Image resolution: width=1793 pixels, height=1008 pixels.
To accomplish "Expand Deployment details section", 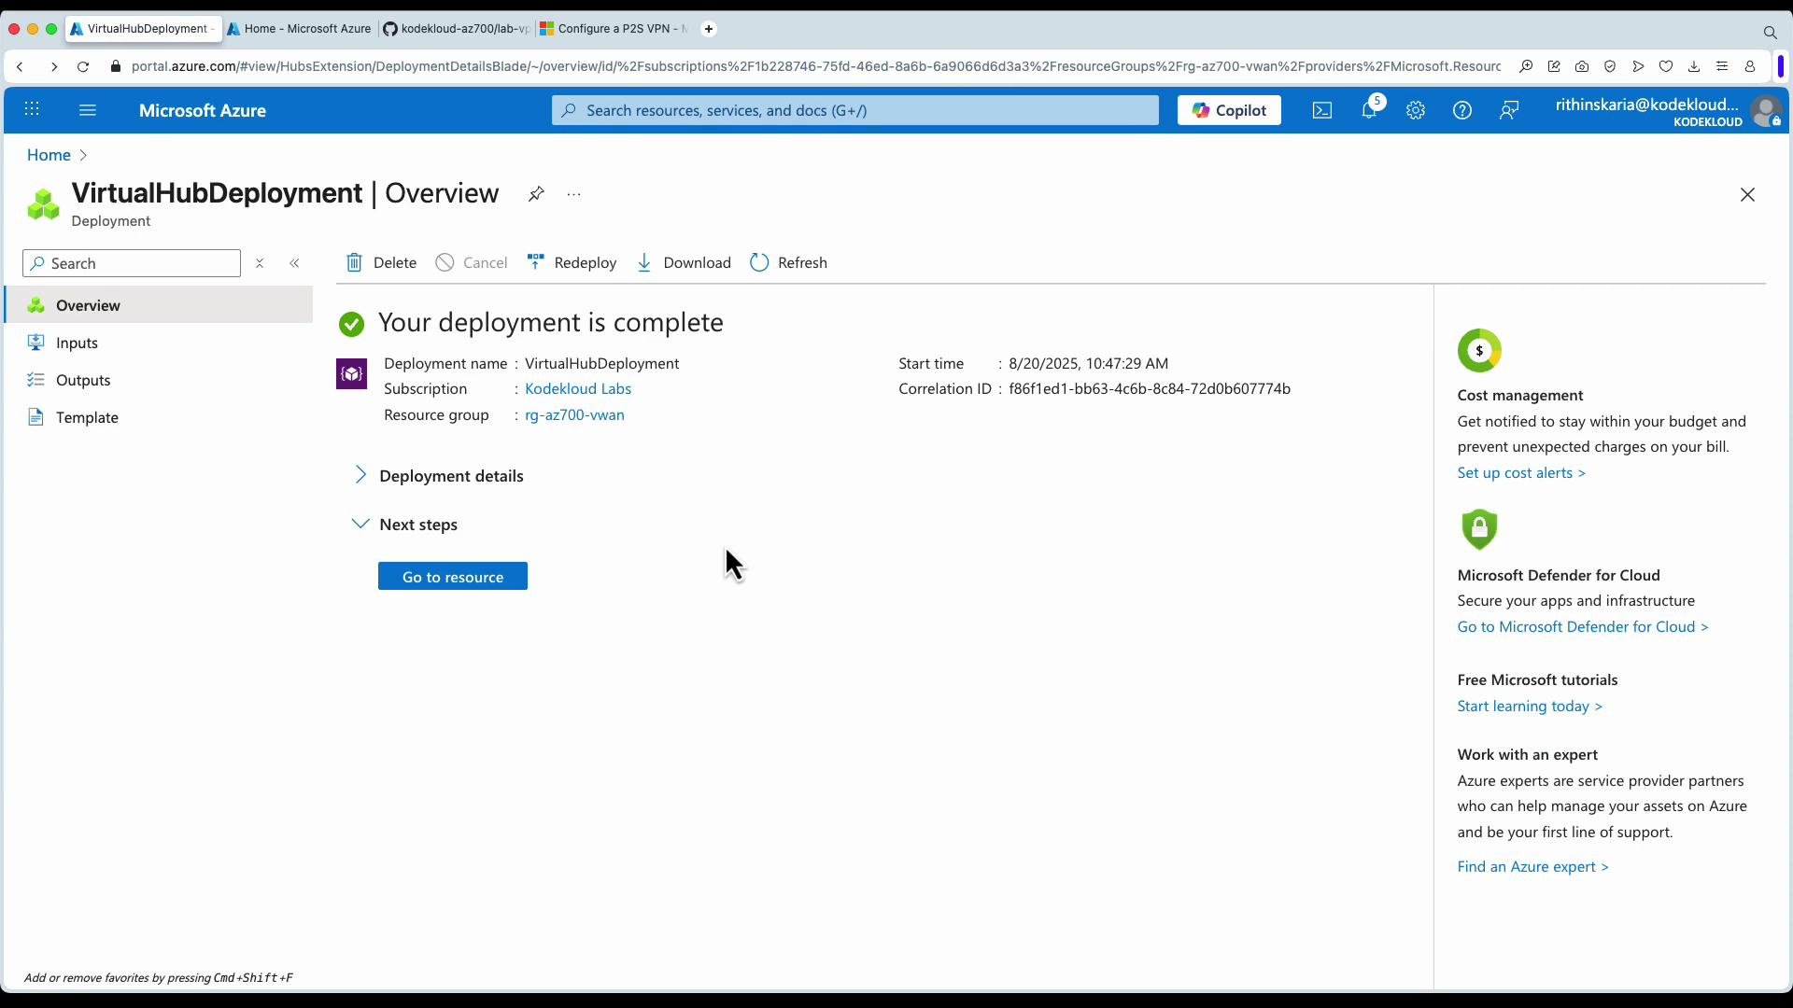I will click(439, 475).
